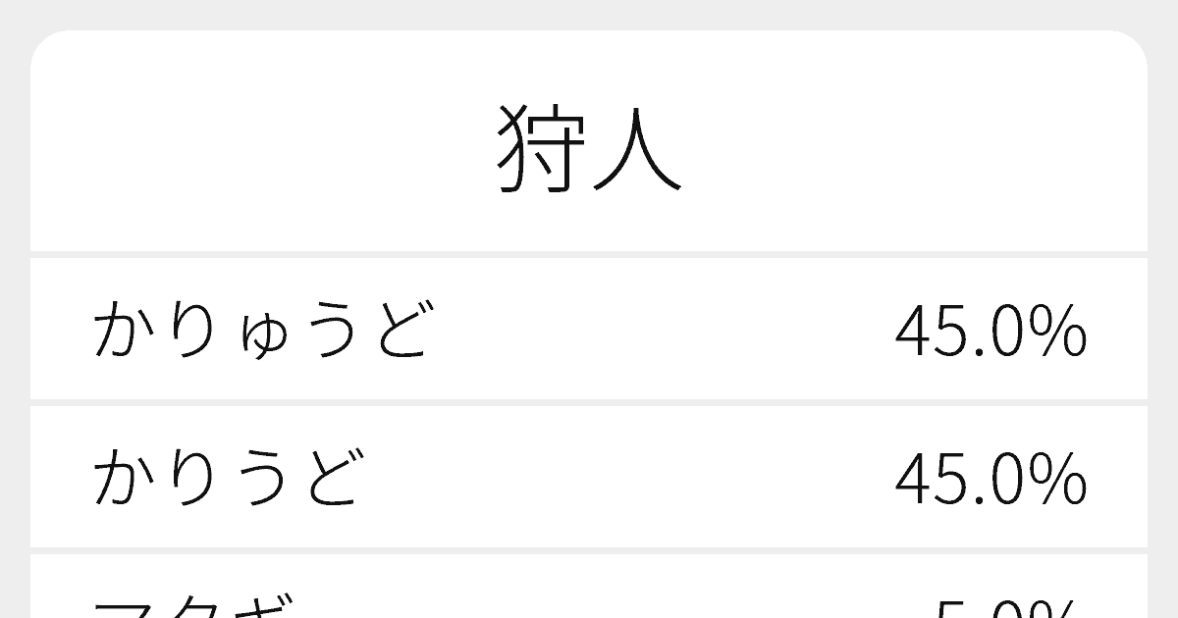Click the % sign in the かりうど row
This screenshot has width=1178, height=618.
click(x=1060, y=478)
